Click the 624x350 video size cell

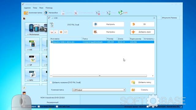(x=133, y=42)
